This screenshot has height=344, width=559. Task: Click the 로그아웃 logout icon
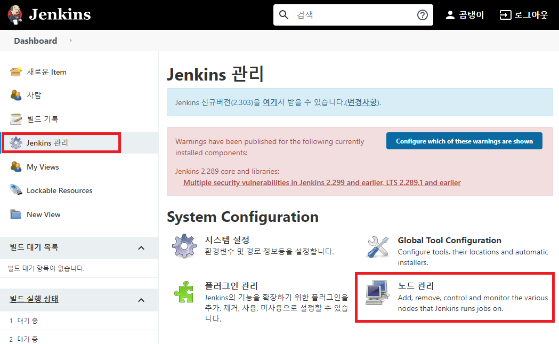point(505,15)
